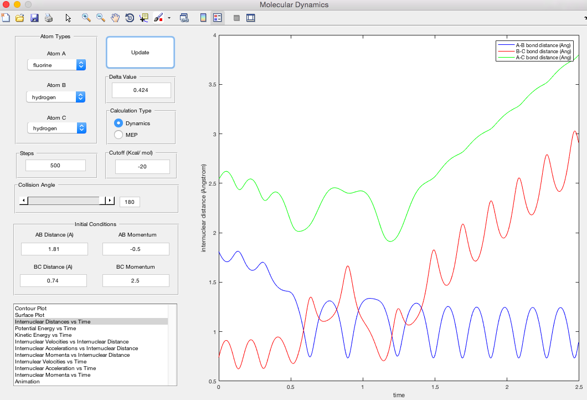Open a file with the folder icon
This screenshot has height=400, width=587.
19,18
